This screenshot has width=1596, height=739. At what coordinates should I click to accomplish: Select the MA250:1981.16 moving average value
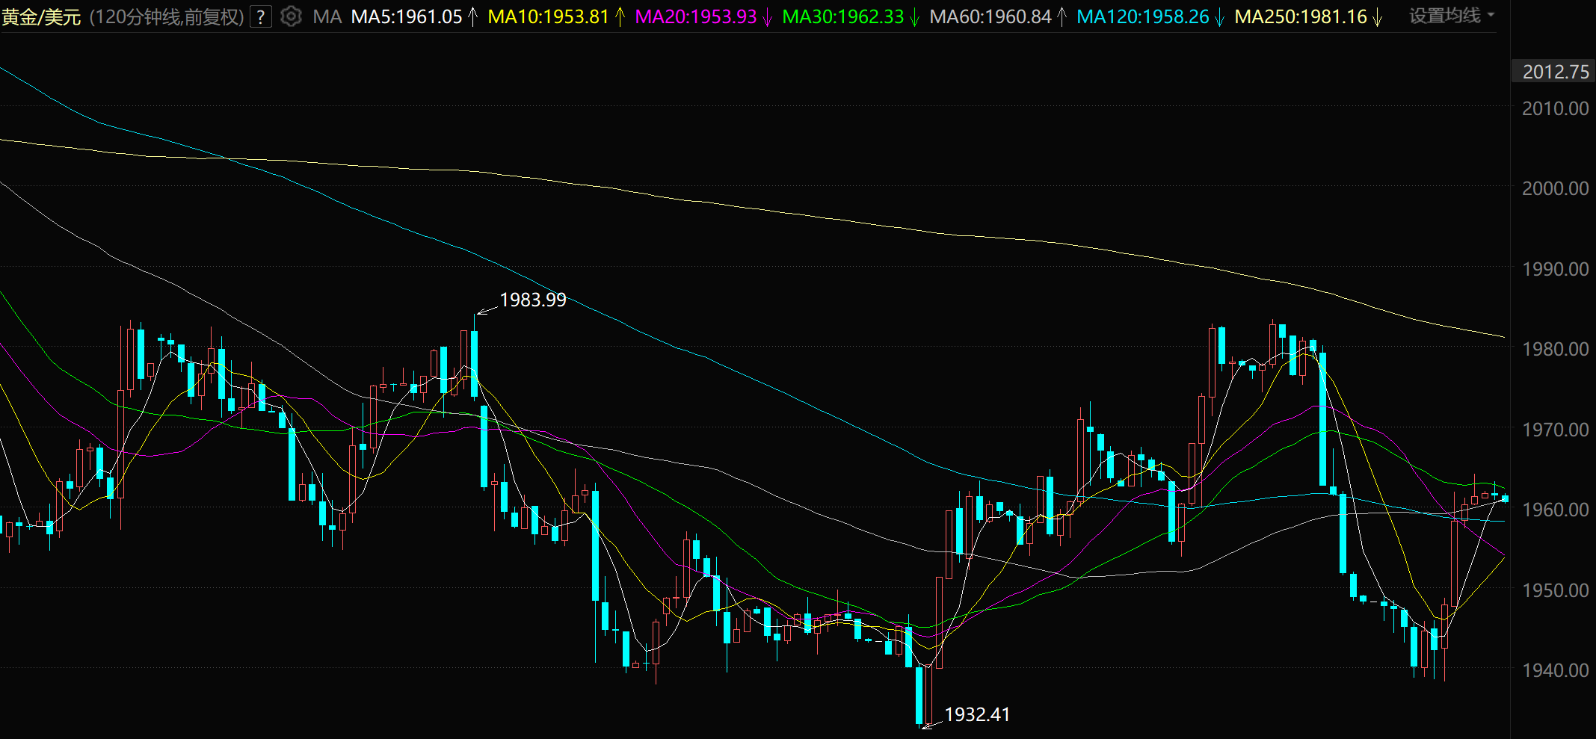[1301, 16]
